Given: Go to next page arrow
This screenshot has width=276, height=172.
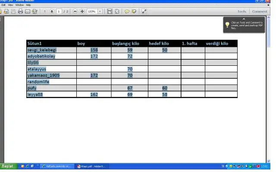Looking at the screenshot, I should pos(52,11).
